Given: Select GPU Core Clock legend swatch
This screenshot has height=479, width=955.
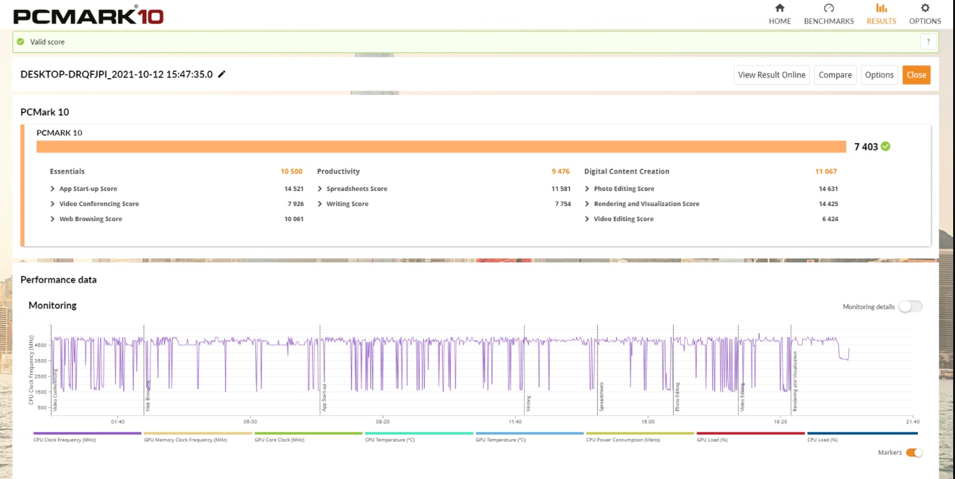Looking at the screenshot, I should pyautogui.click(x=308, y=433).
